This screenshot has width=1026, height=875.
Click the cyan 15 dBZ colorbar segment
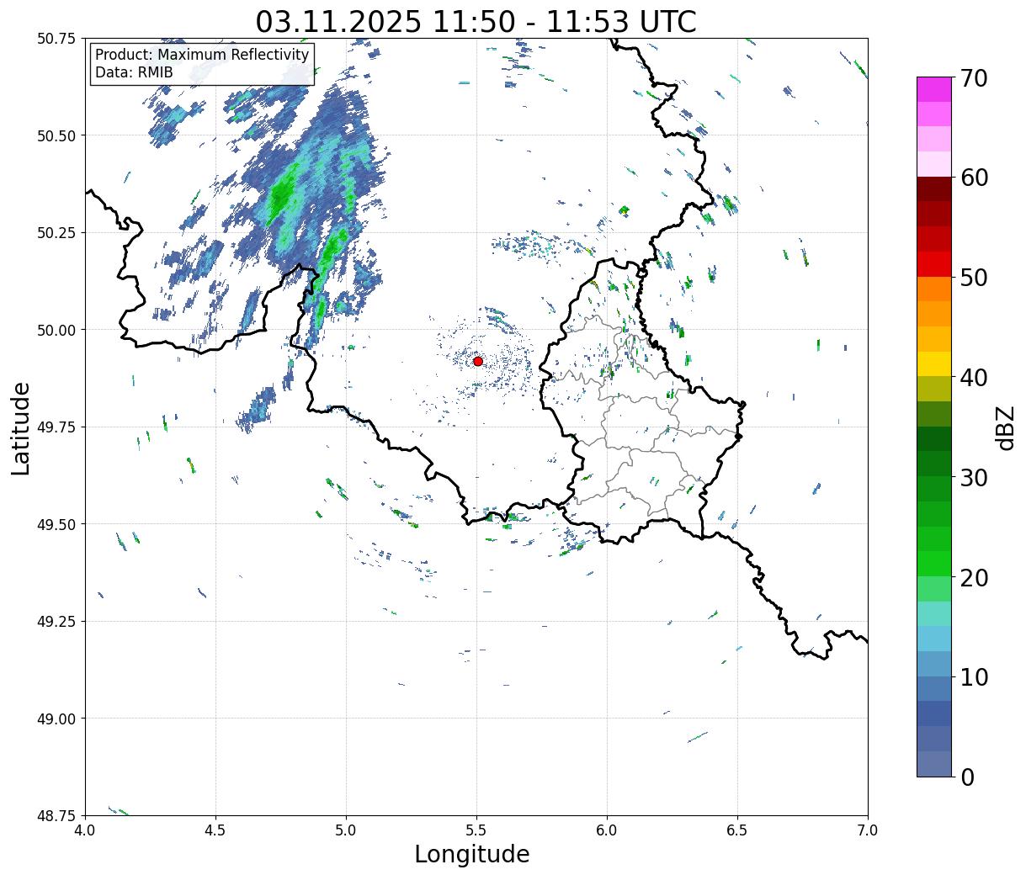(x=934, y=613)
